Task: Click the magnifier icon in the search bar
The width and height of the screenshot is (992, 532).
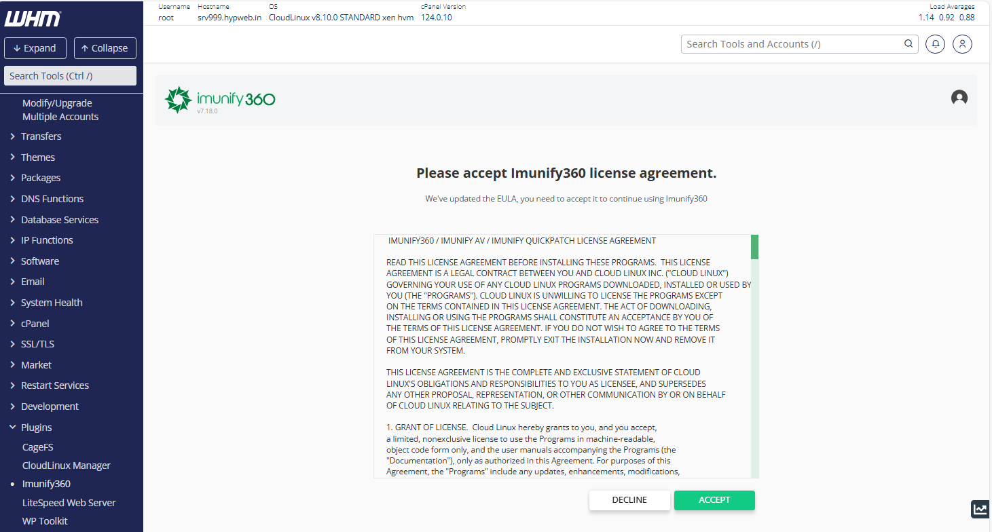Action: coord(908,43)
